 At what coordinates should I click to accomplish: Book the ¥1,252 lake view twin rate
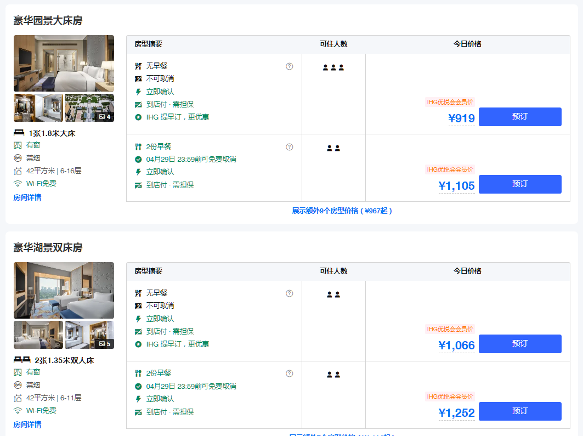tap(519, 411)
